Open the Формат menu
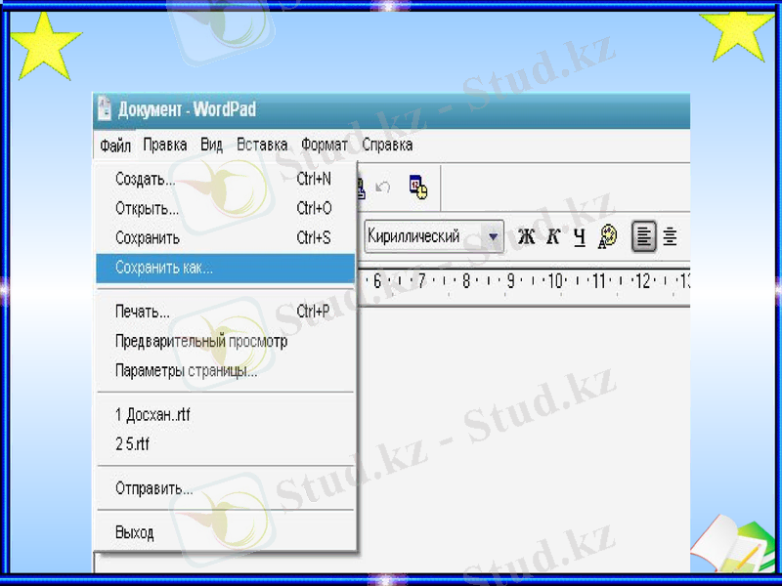 click(x=325, y=145)
